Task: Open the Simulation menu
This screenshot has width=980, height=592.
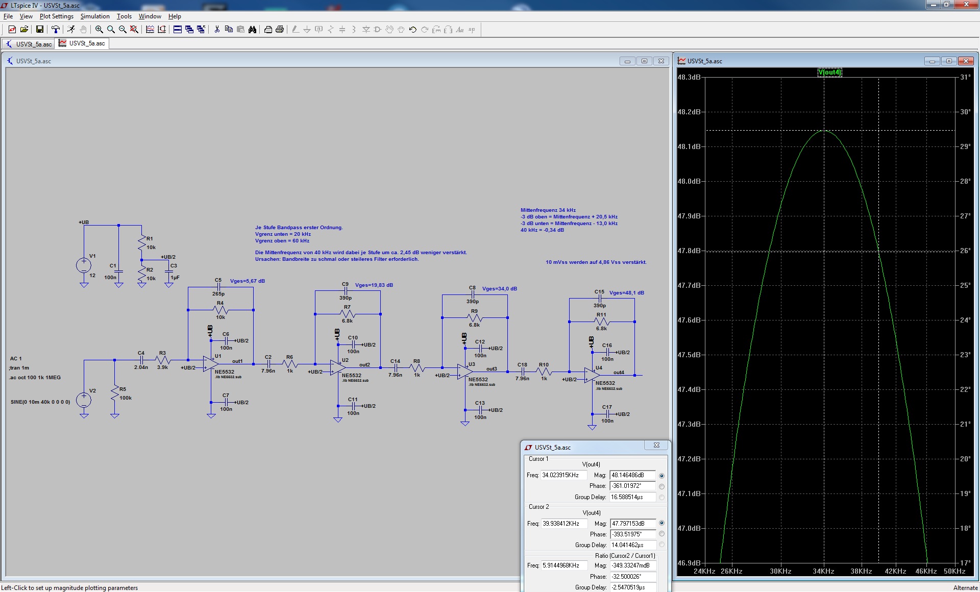Action: [95, 16]
